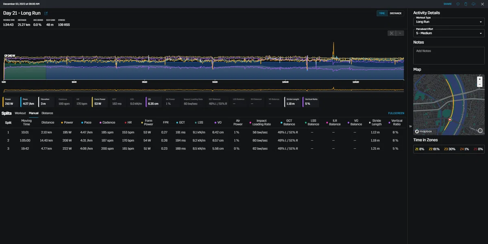Open the Perceived Effort dropdown
This screenshot has height=244, width=488.
pyautogui.click(x=449, y=33)
